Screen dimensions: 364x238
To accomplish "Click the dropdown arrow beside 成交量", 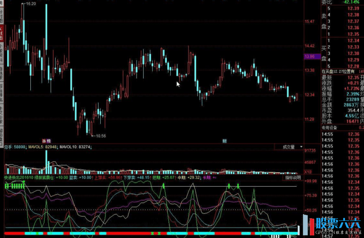I will pyautogui.click(x=301, y=147).
